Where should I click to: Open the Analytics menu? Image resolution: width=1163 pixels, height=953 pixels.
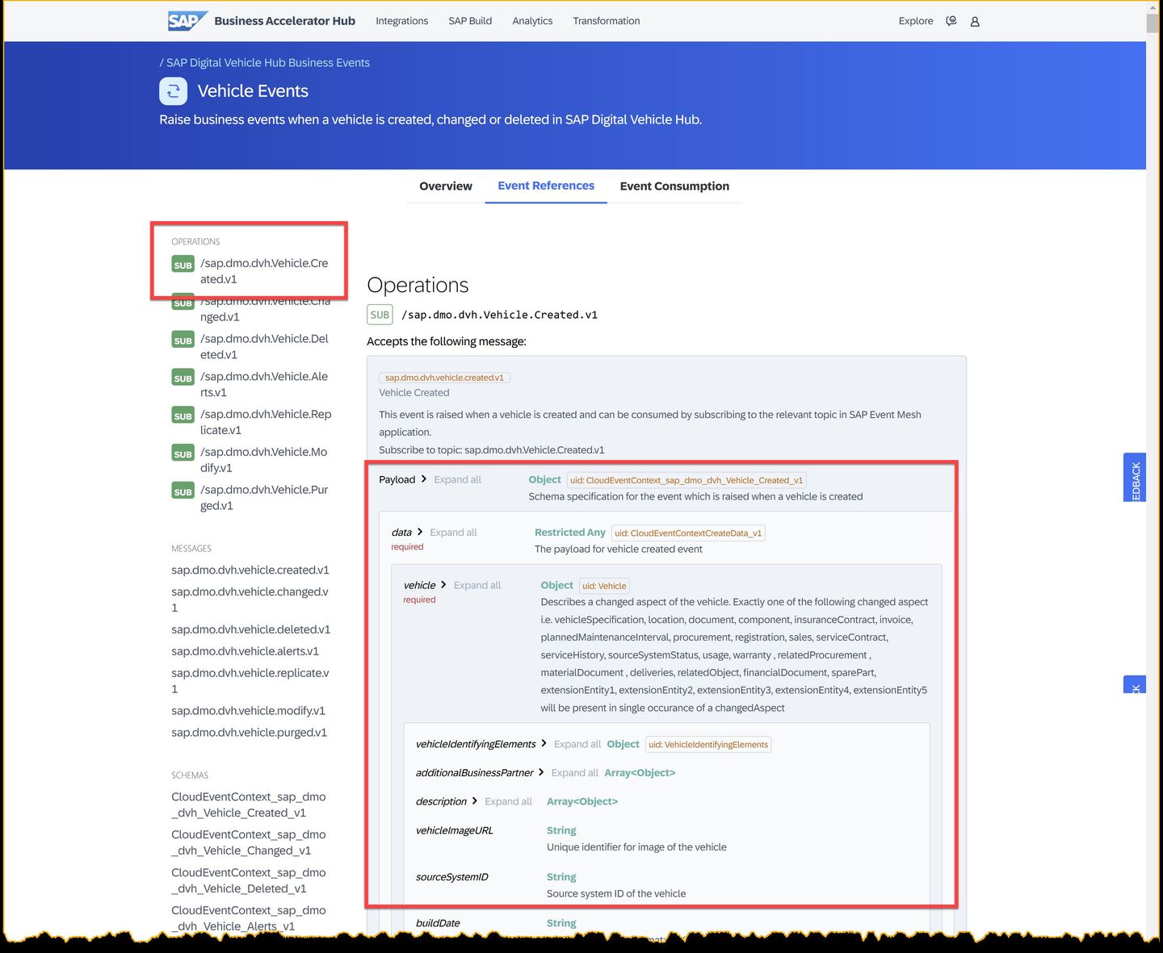pos(532,21)
